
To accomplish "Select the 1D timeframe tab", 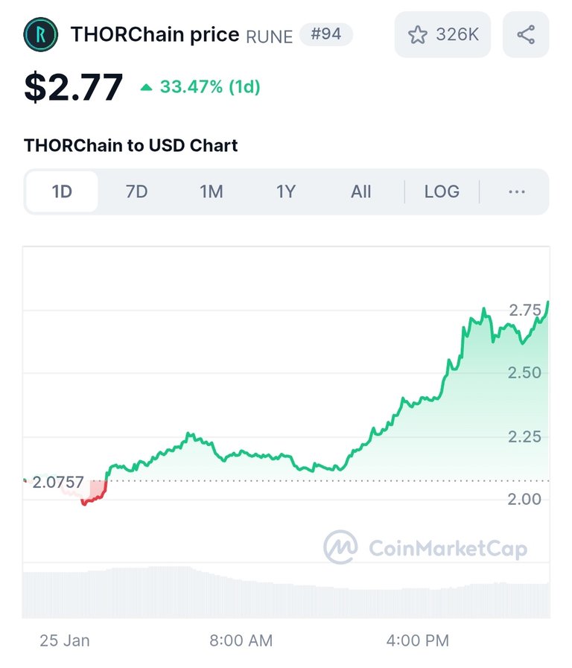I will coord(62,191).
